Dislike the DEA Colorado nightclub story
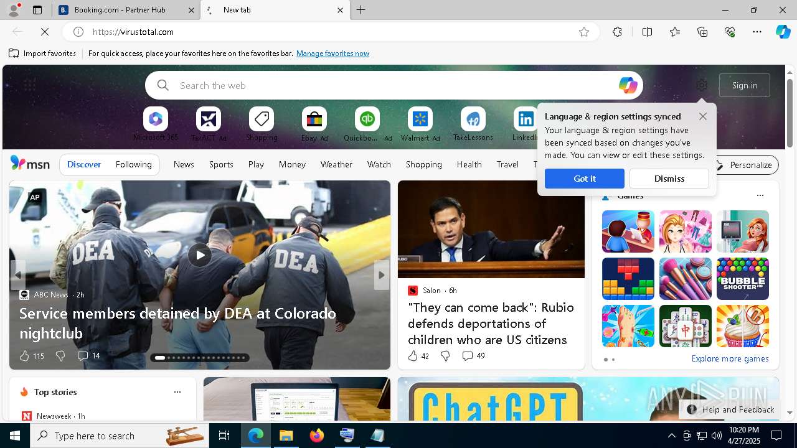Screen dimensions: 797x448 pos(60,356)
